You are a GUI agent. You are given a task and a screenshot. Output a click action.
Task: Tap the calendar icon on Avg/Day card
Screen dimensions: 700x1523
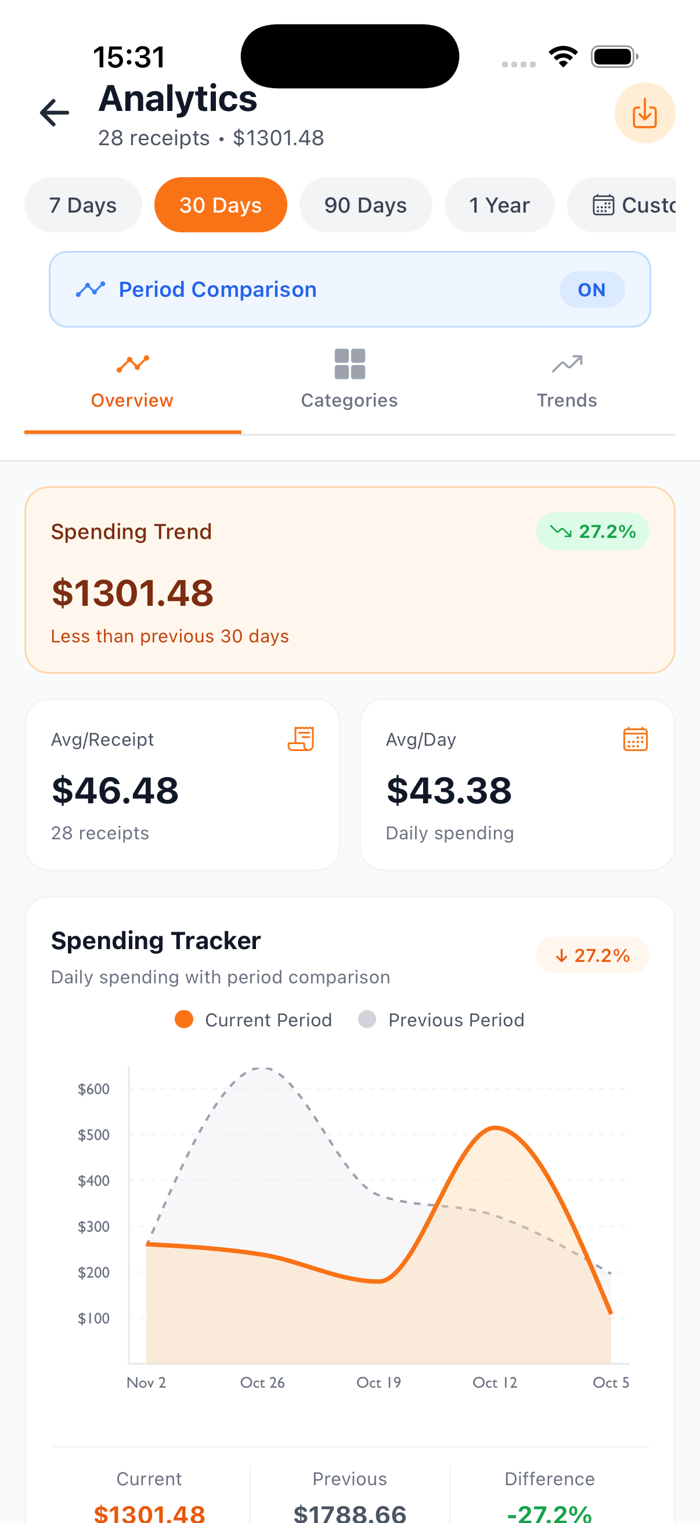coord(634,738)
